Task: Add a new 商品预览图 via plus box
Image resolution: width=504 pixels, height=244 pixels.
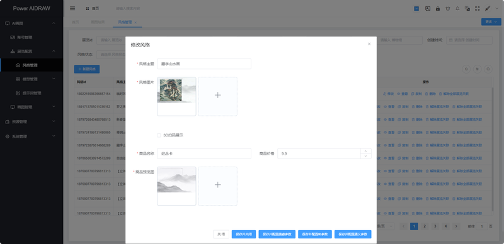Action: pyautogui.click(x=217, y=186)
